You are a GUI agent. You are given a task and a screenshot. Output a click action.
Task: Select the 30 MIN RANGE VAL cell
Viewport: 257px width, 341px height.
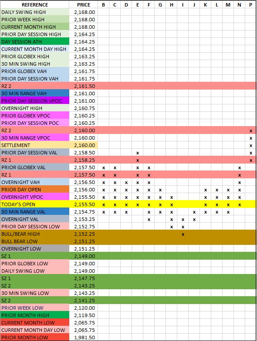pyautogui.click(x=35, y=212)
